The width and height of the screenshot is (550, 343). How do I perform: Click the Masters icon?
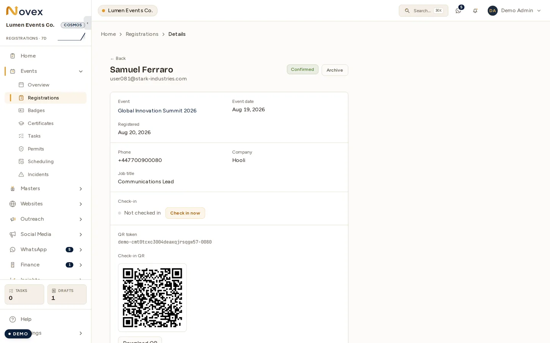[13, 189]
